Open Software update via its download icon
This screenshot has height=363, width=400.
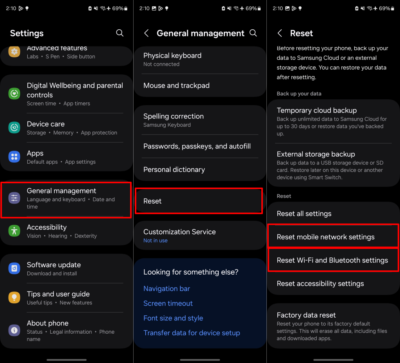click(x=14, y=269)
